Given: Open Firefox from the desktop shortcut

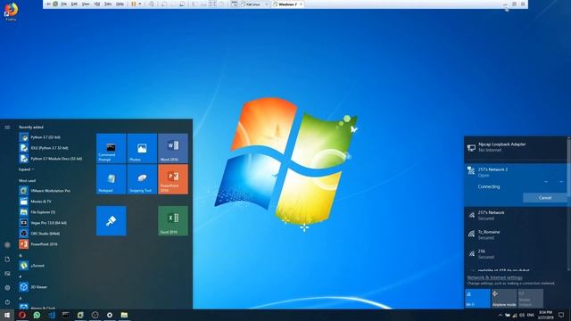Looking at the screenshot, I should coord(11,12).
